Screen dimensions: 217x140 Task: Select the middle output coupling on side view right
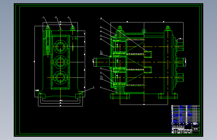point(180,62)
